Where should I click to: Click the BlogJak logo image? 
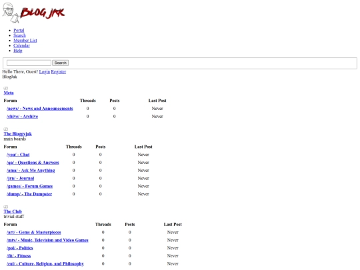coord(33,13)
